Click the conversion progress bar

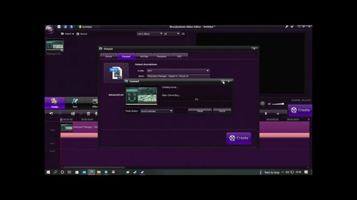tap(196, 99)
